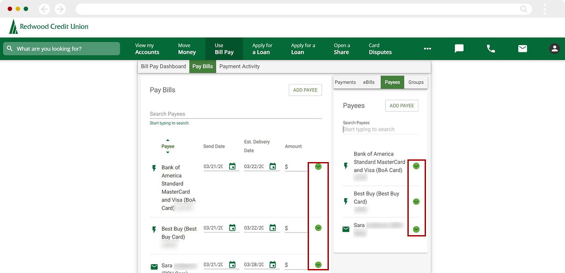The image size is (565, 273).
Task: Click the 'Start typing to search' field in Payees panel
Action: (380, 129)
